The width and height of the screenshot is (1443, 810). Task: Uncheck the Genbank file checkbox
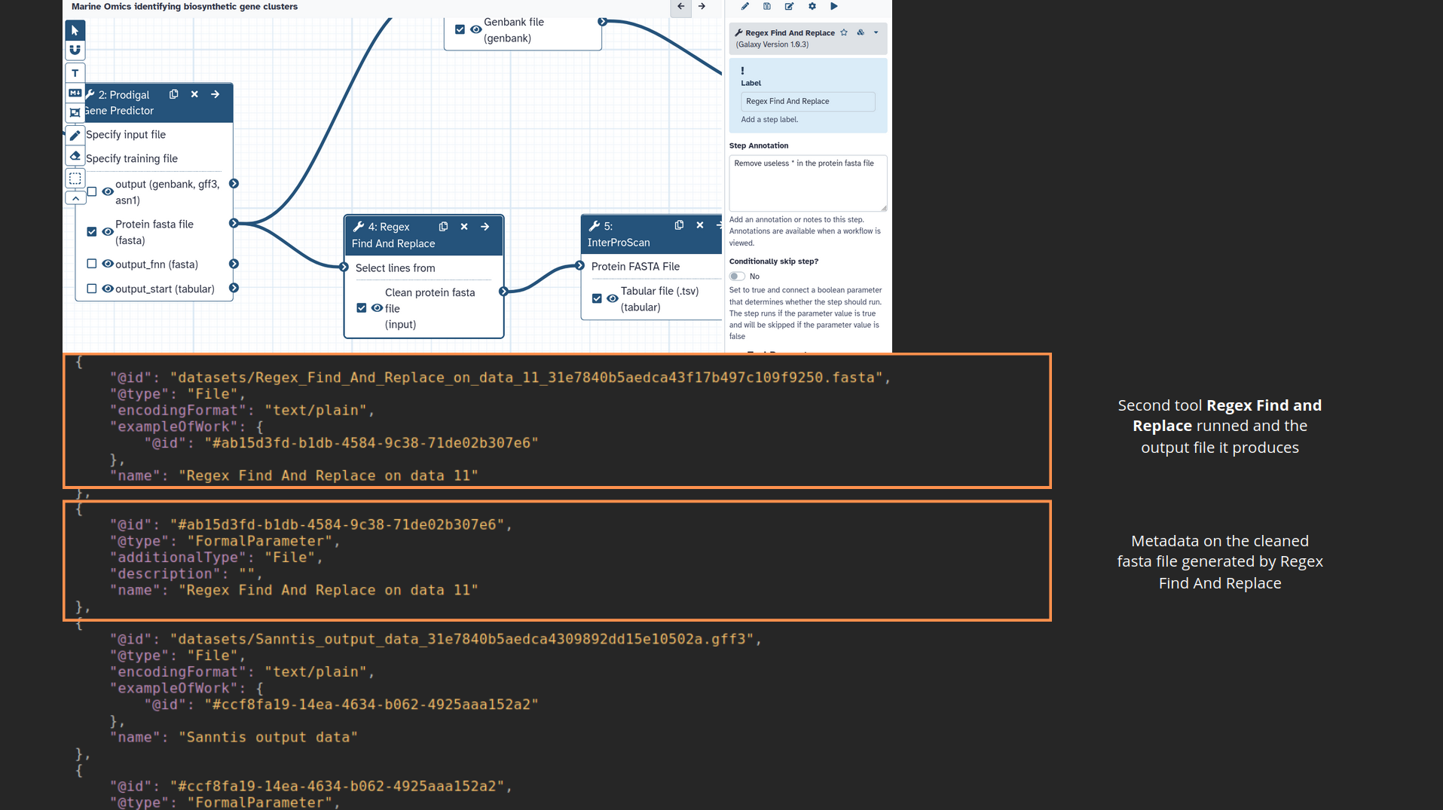click(460, 29)
